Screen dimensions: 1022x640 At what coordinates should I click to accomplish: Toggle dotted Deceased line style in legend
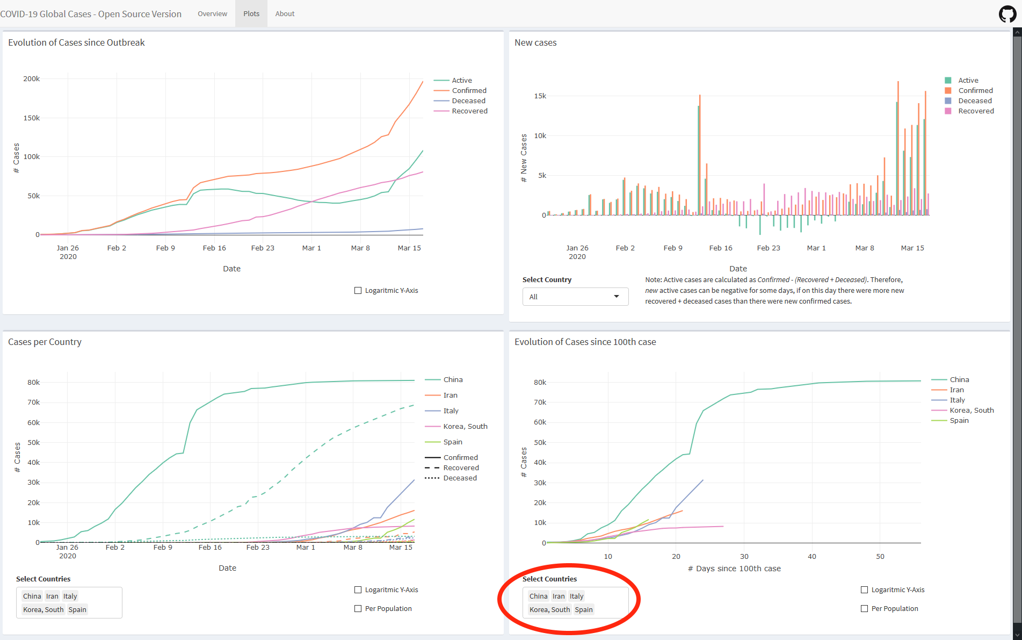point(451,478)
